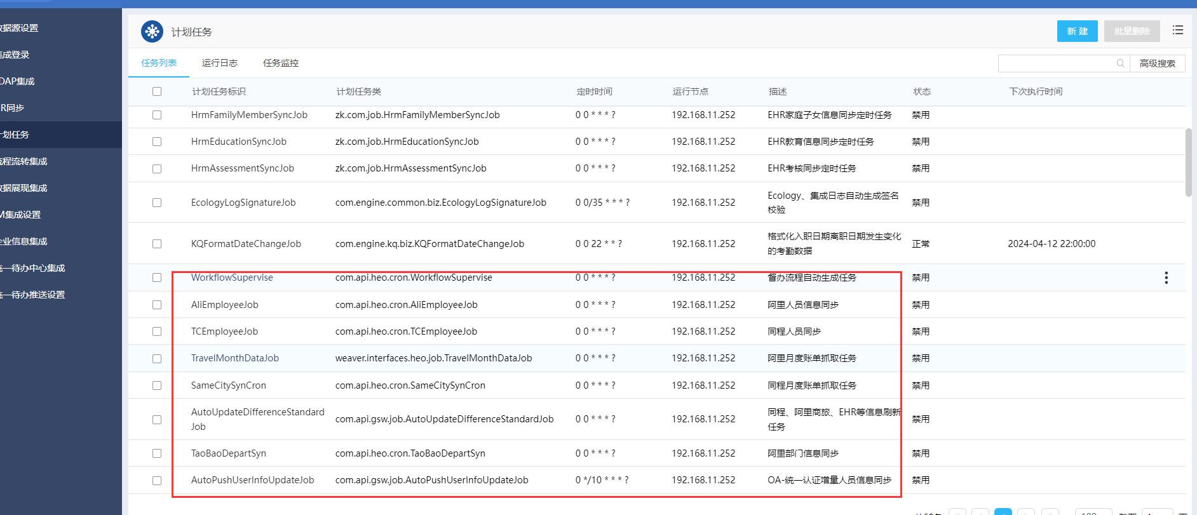The image size is (1197, 515).
Task: Open LDAP集成 in the sidebar
Action: click(x=18, y=81)
